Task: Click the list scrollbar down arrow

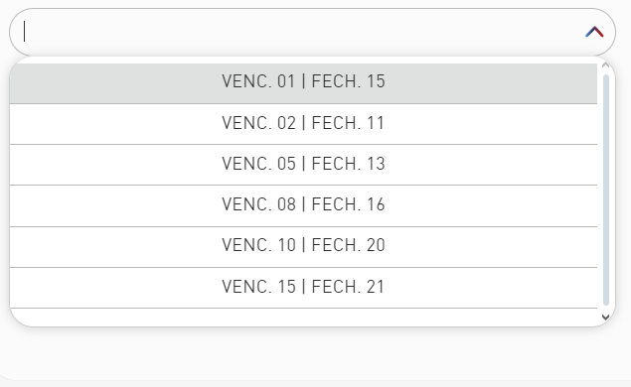Action: 605,318
